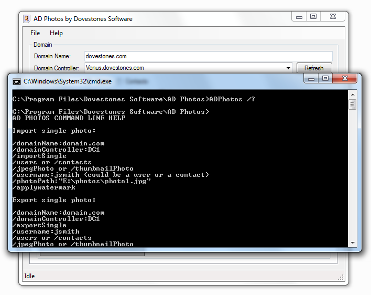Click the cmd.exe console icon in title bar

click(17, 82)
